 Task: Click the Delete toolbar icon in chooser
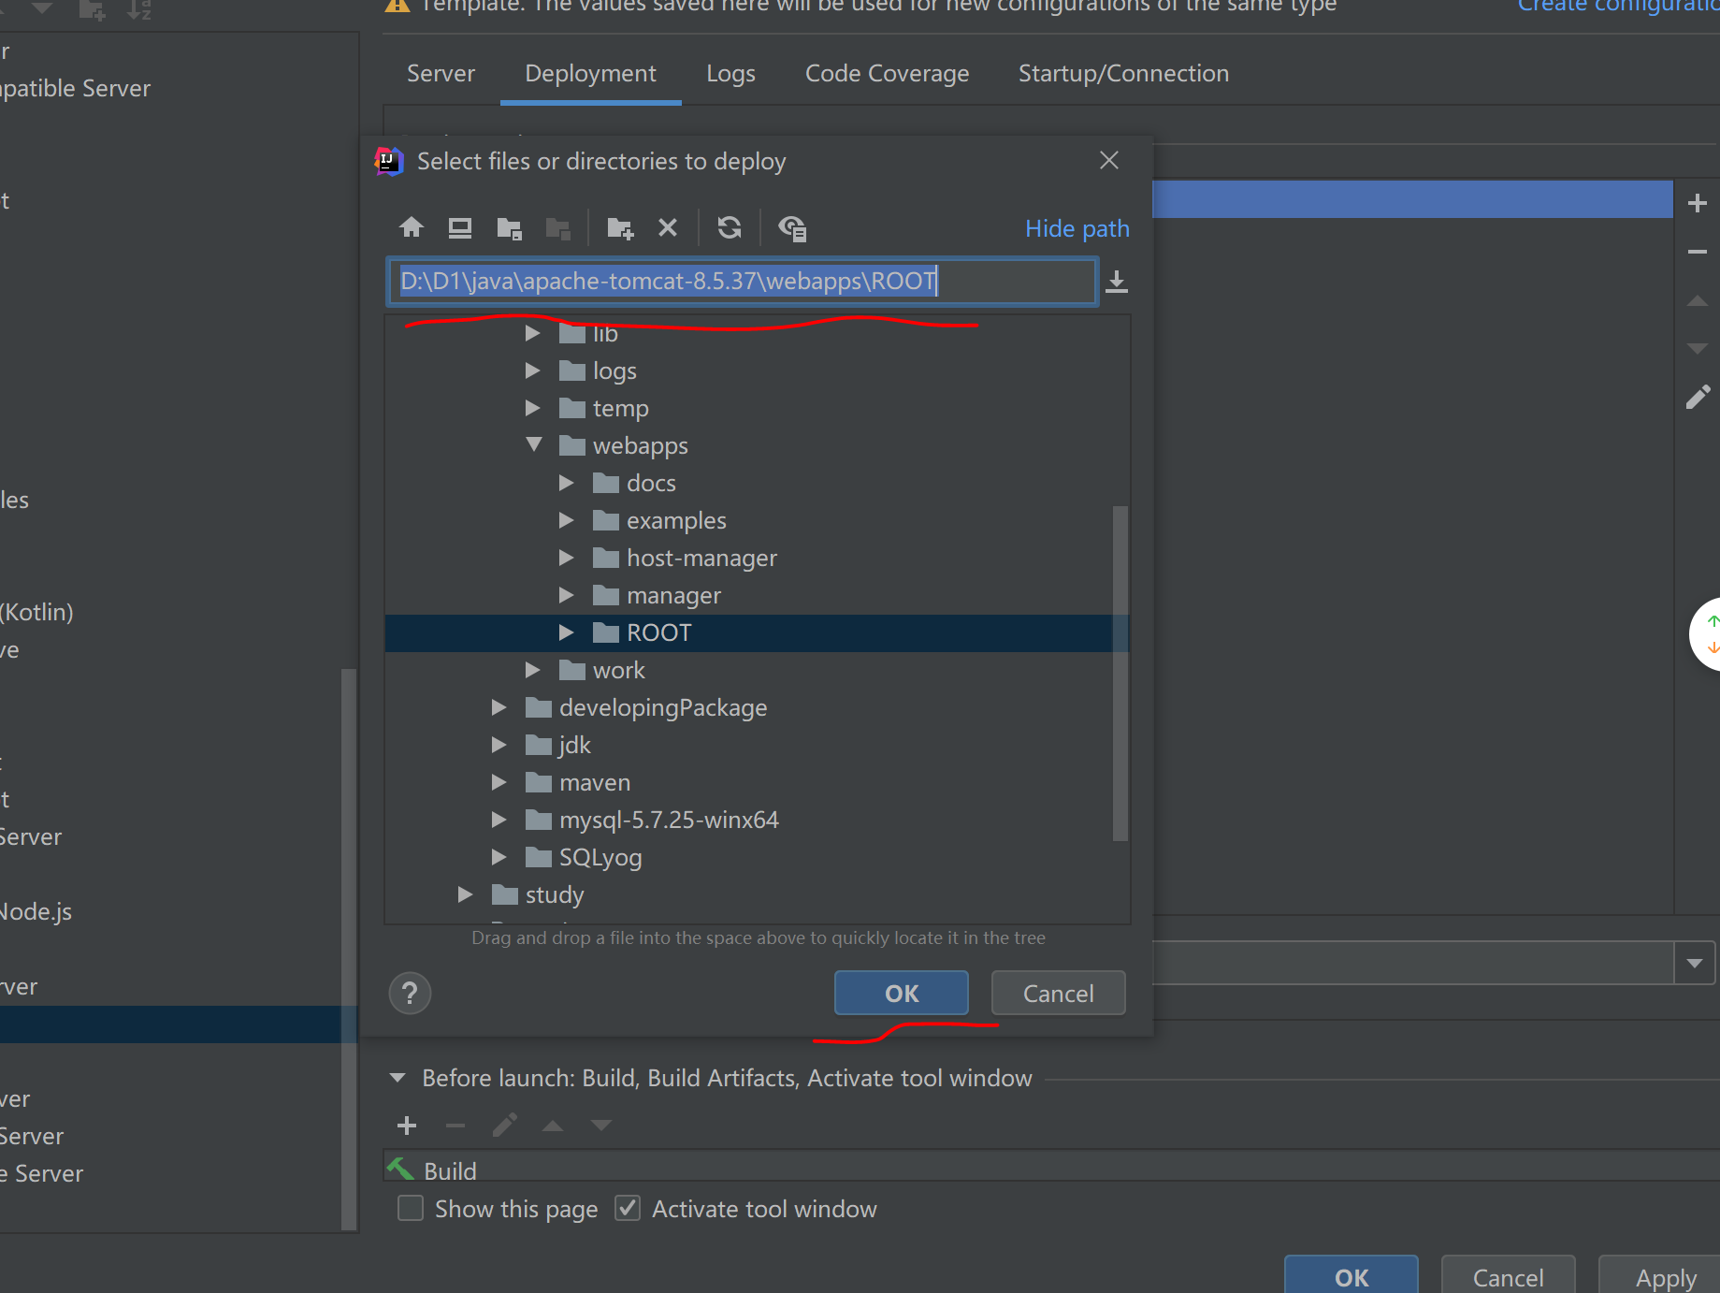(668, 227)
